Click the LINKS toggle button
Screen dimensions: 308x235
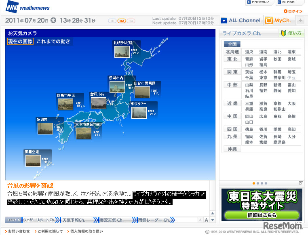coord(13,220)
